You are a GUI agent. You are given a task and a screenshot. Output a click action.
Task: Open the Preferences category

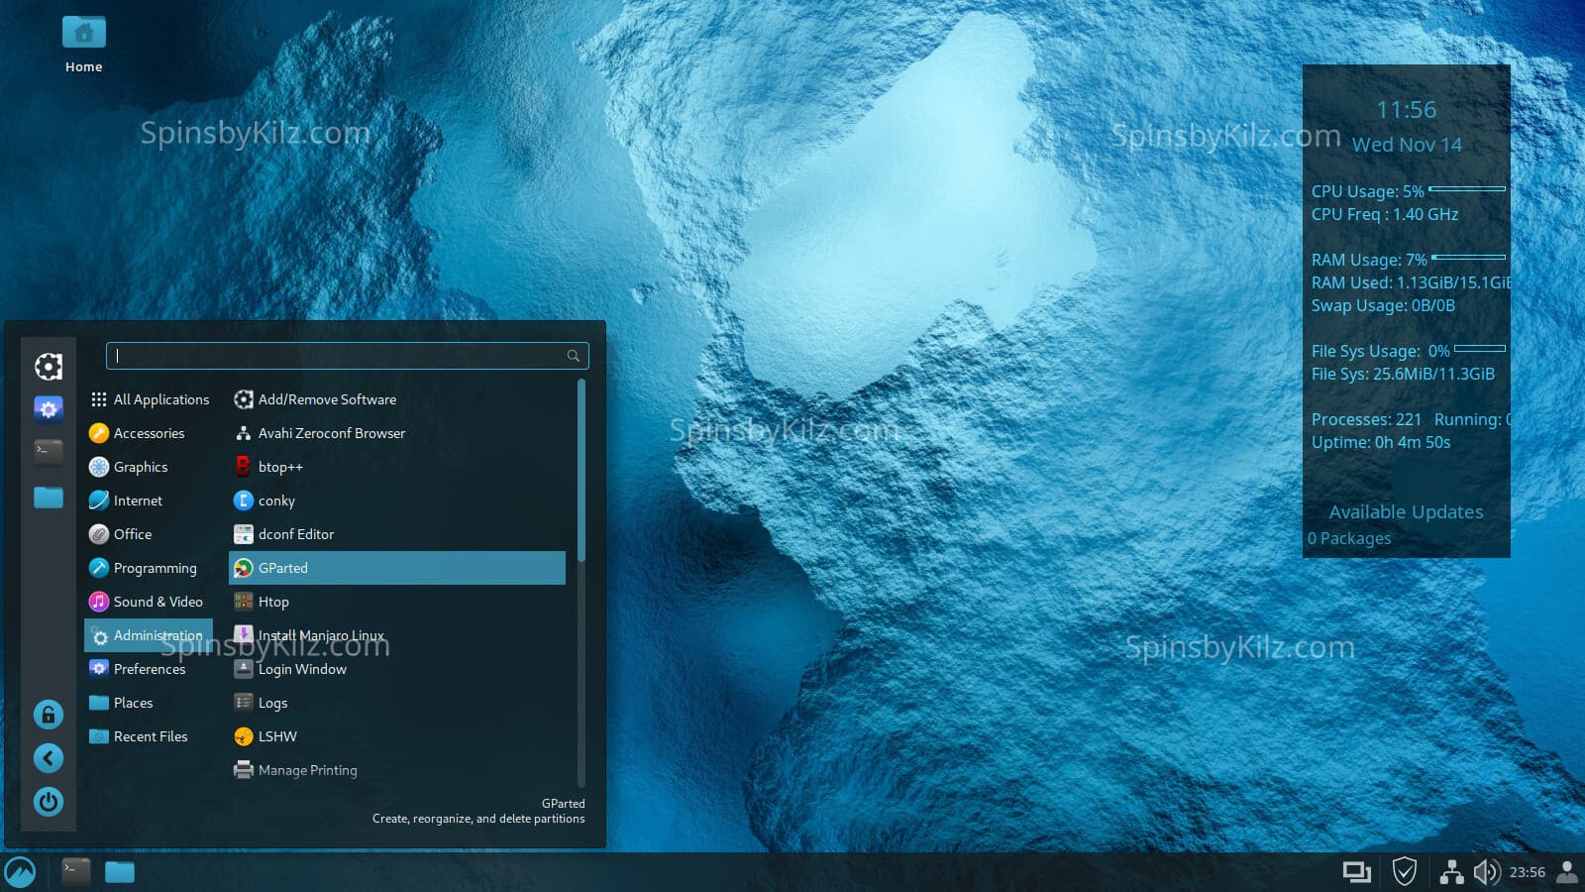coord(149,669)
